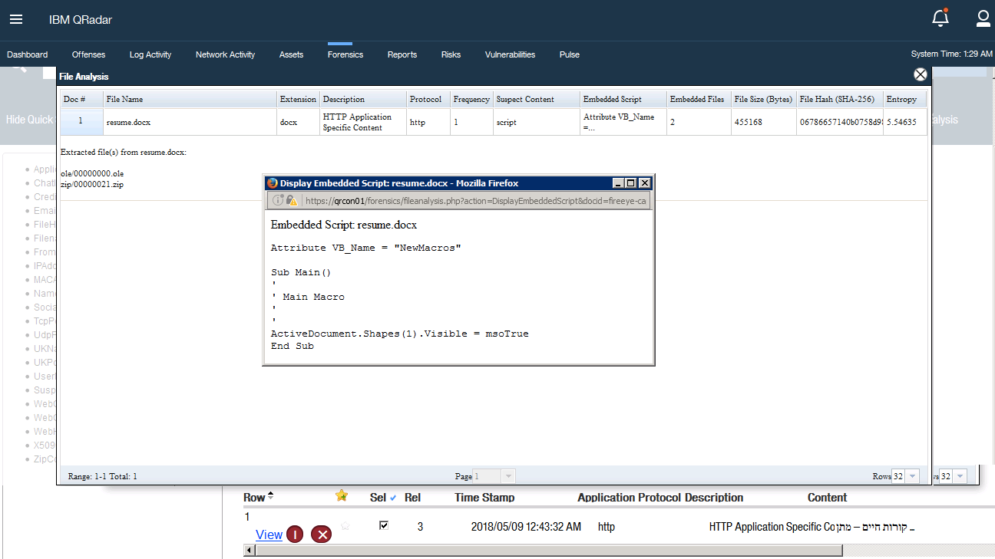Go to the Offenses tab
The height and width of the screenshot is (559, 995).
coord(88,54)
